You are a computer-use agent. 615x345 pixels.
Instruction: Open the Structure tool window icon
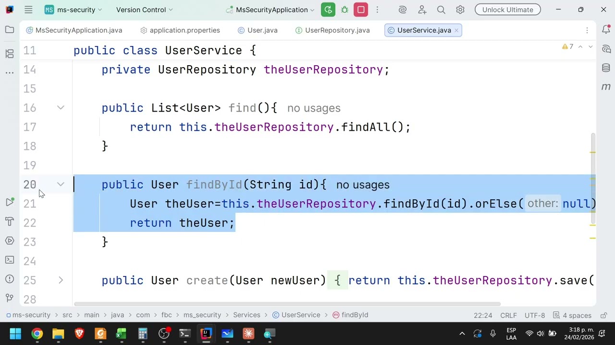click(10, 53)
